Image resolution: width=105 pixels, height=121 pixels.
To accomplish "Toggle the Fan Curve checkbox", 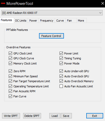I will (x=10, y=96).
